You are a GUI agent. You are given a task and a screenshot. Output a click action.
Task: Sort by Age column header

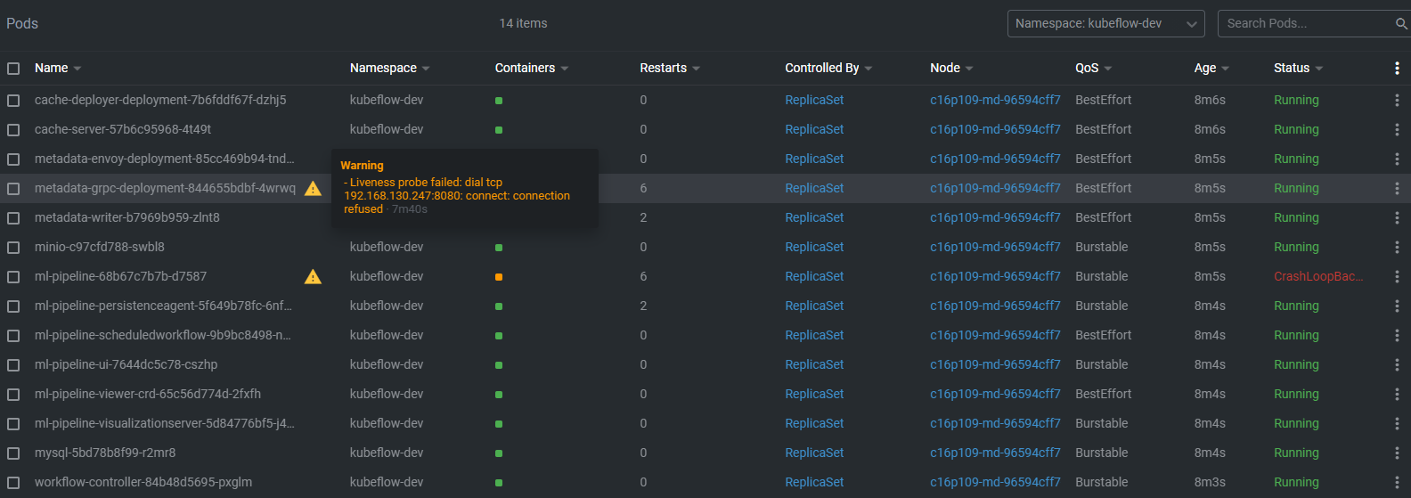1211,68
